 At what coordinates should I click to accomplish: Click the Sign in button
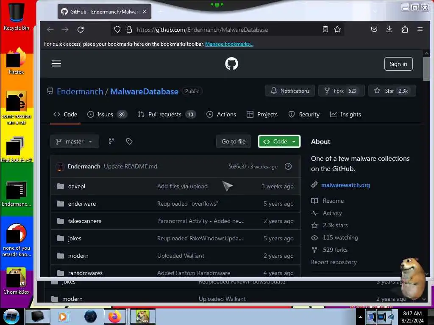tap(398, 64)
